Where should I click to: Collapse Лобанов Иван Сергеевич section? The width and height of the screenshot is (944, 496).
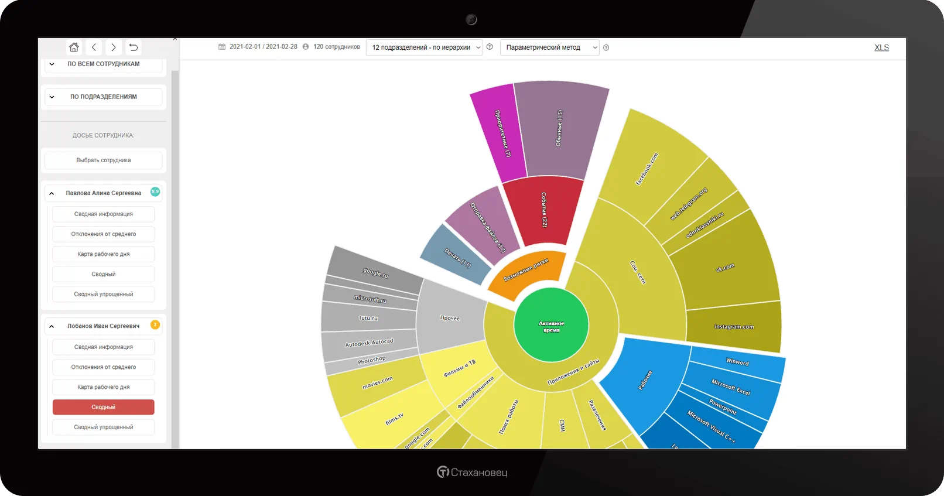tap(104, 326)
